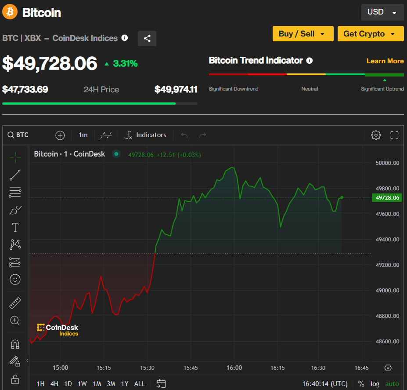
Task: Select the forecasting and measurement tool
Action: (15, 262)
